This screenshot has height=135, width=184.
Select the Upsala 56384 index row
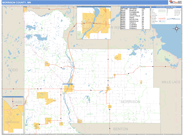point(130,23)
